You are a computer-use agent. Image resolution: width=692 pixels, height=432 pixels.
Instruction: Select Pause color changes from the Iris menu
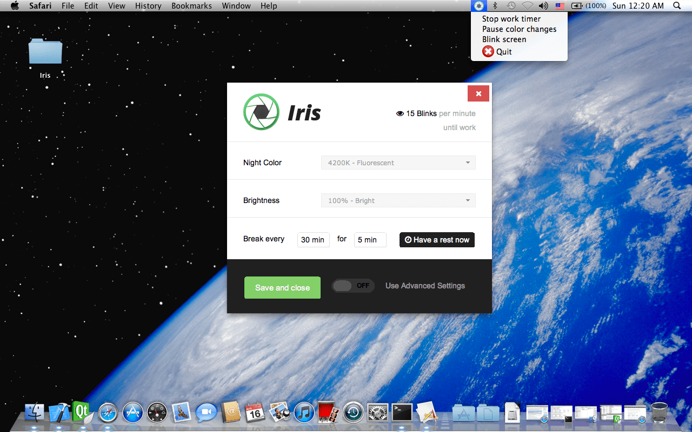pyautogui.click(x=519, y=29)
